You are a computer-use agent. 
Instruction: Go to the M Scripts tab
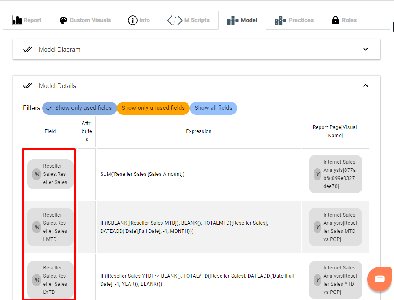(188, 20)
